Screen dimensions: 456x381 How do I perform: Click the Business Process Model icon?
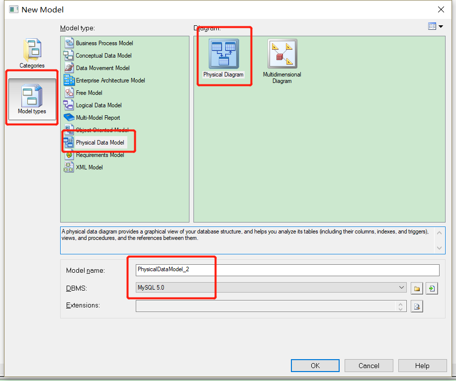pos(69,43)
